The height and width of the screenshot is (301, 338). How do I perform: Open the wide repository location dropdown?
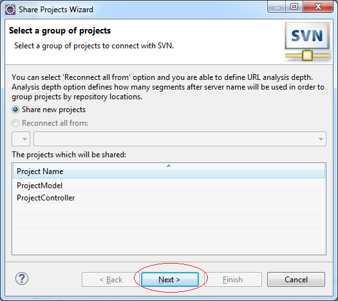[180, 139]
